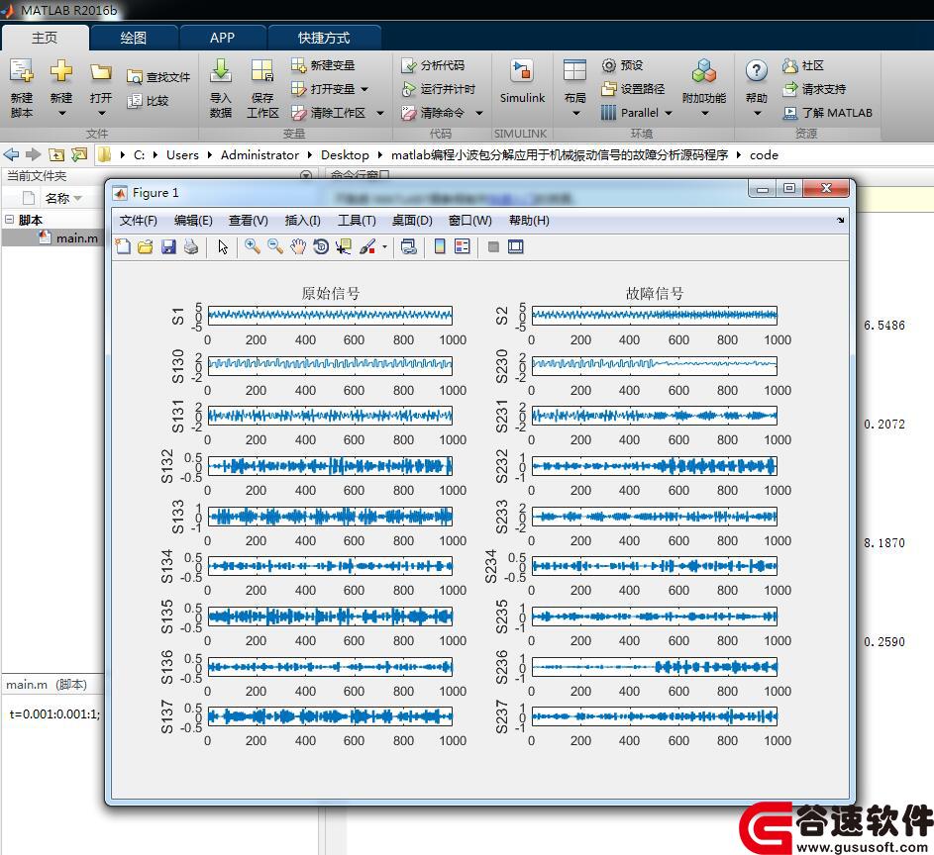Expand the New (新建) dropdown arrow

[x=61, y=113]
